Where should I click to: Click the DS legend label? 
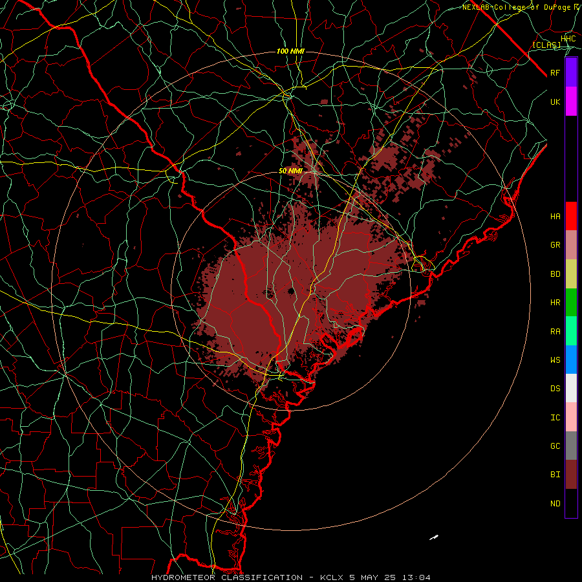pos(555,389)
